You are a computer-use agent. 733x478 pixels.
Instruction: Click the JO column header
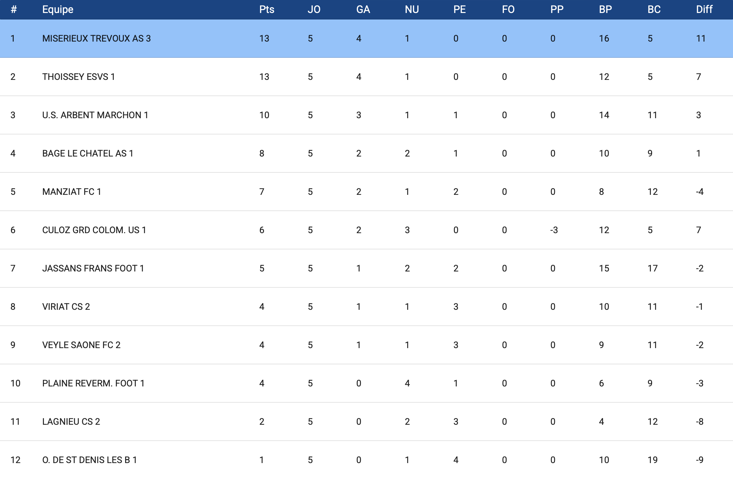314,9
